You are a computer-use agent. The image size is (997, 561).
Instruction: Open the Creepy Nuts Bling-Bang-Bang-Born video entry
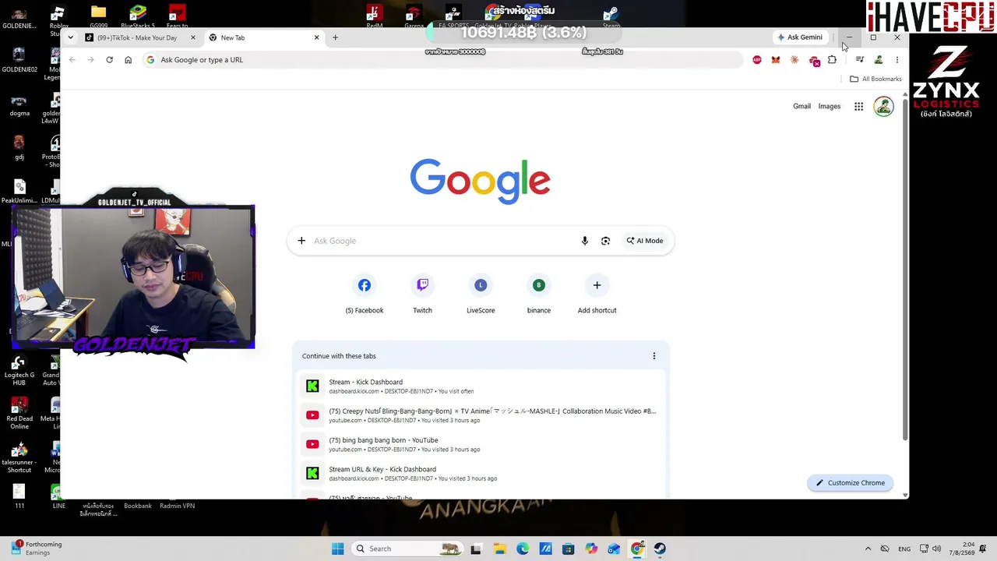[x=481, y=415]
